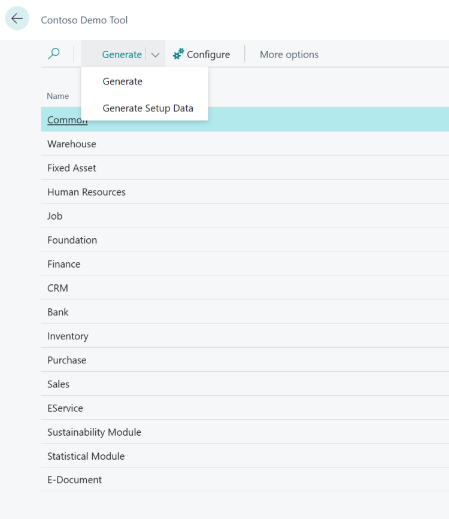Click the E-Document row
This screenshot has height=519, width=449.
point(74,479)
